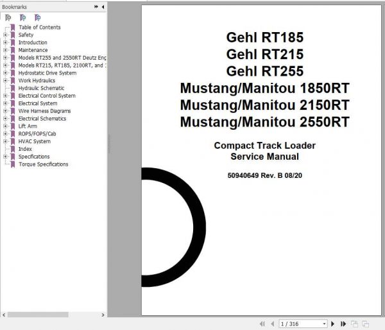Click the 'Gehl RT185' title line

(264, 37)
